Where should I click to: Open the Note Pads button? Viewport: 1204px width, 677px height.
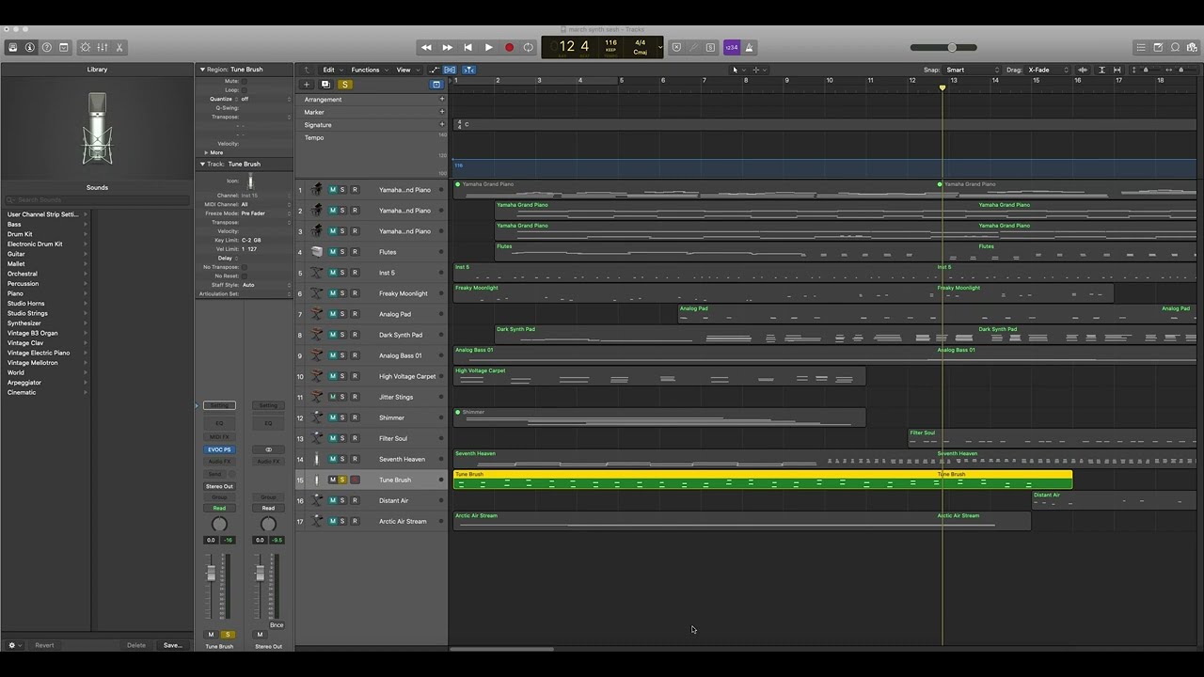(x=1158, y=47)
